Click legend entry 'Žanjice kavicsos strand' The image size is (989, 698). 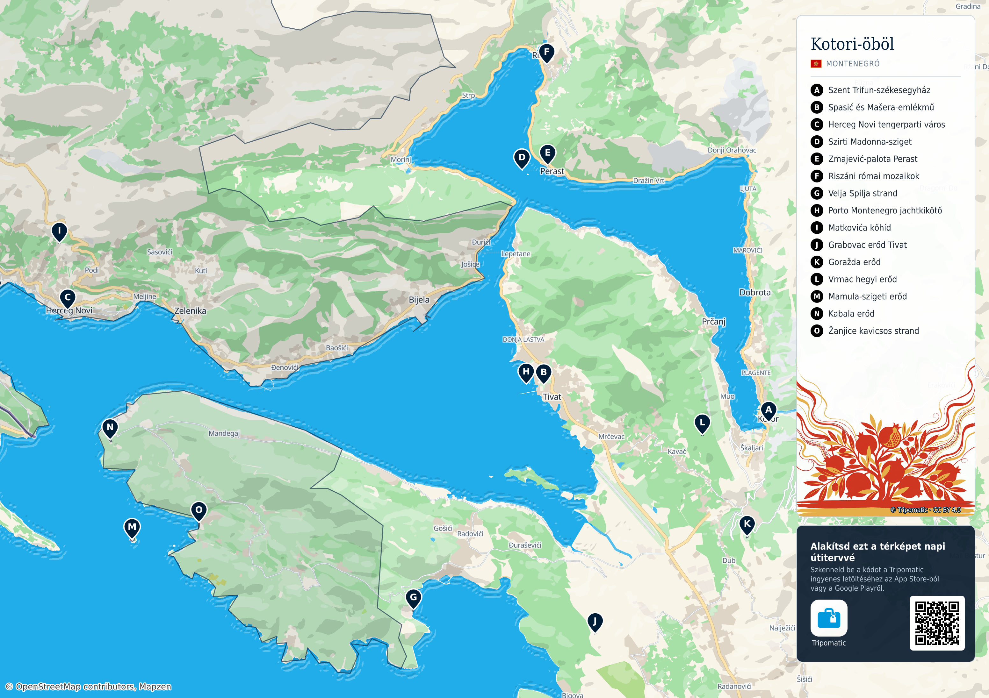click(x=874, y=331)
